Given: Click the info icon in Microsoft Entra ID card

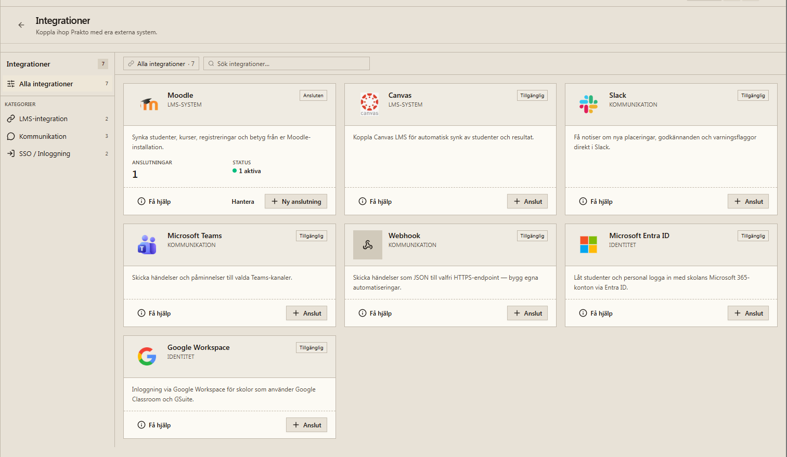Looking at the screenshot, I should (583, 313).
